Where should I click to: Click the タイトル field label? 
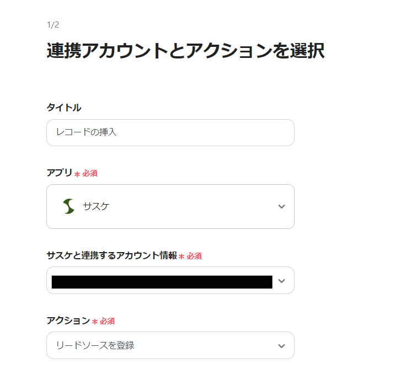(63, 108)
